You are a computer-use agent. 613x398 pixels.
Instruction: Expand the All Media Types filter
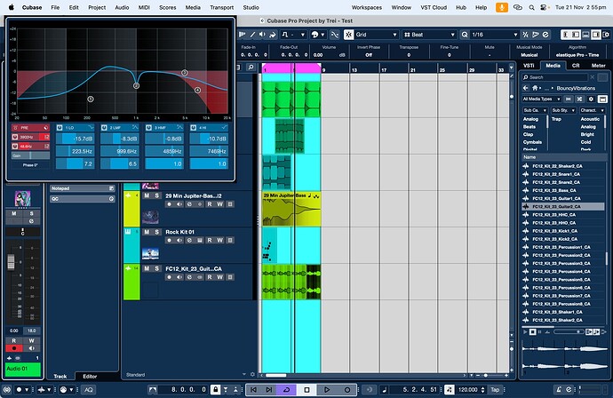543,99
